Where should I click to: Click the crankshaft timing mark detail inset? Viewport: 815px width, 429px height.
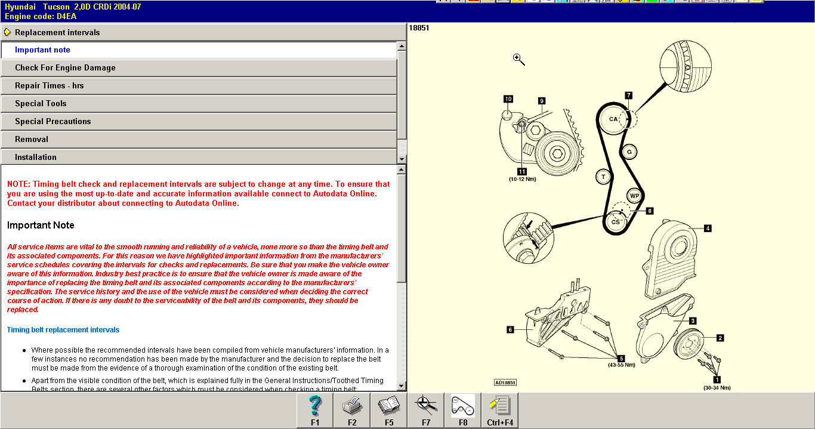click(528, 239)
